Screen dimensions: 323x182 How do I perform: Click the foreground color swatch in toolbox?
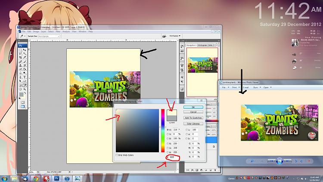tap(21, 95)
